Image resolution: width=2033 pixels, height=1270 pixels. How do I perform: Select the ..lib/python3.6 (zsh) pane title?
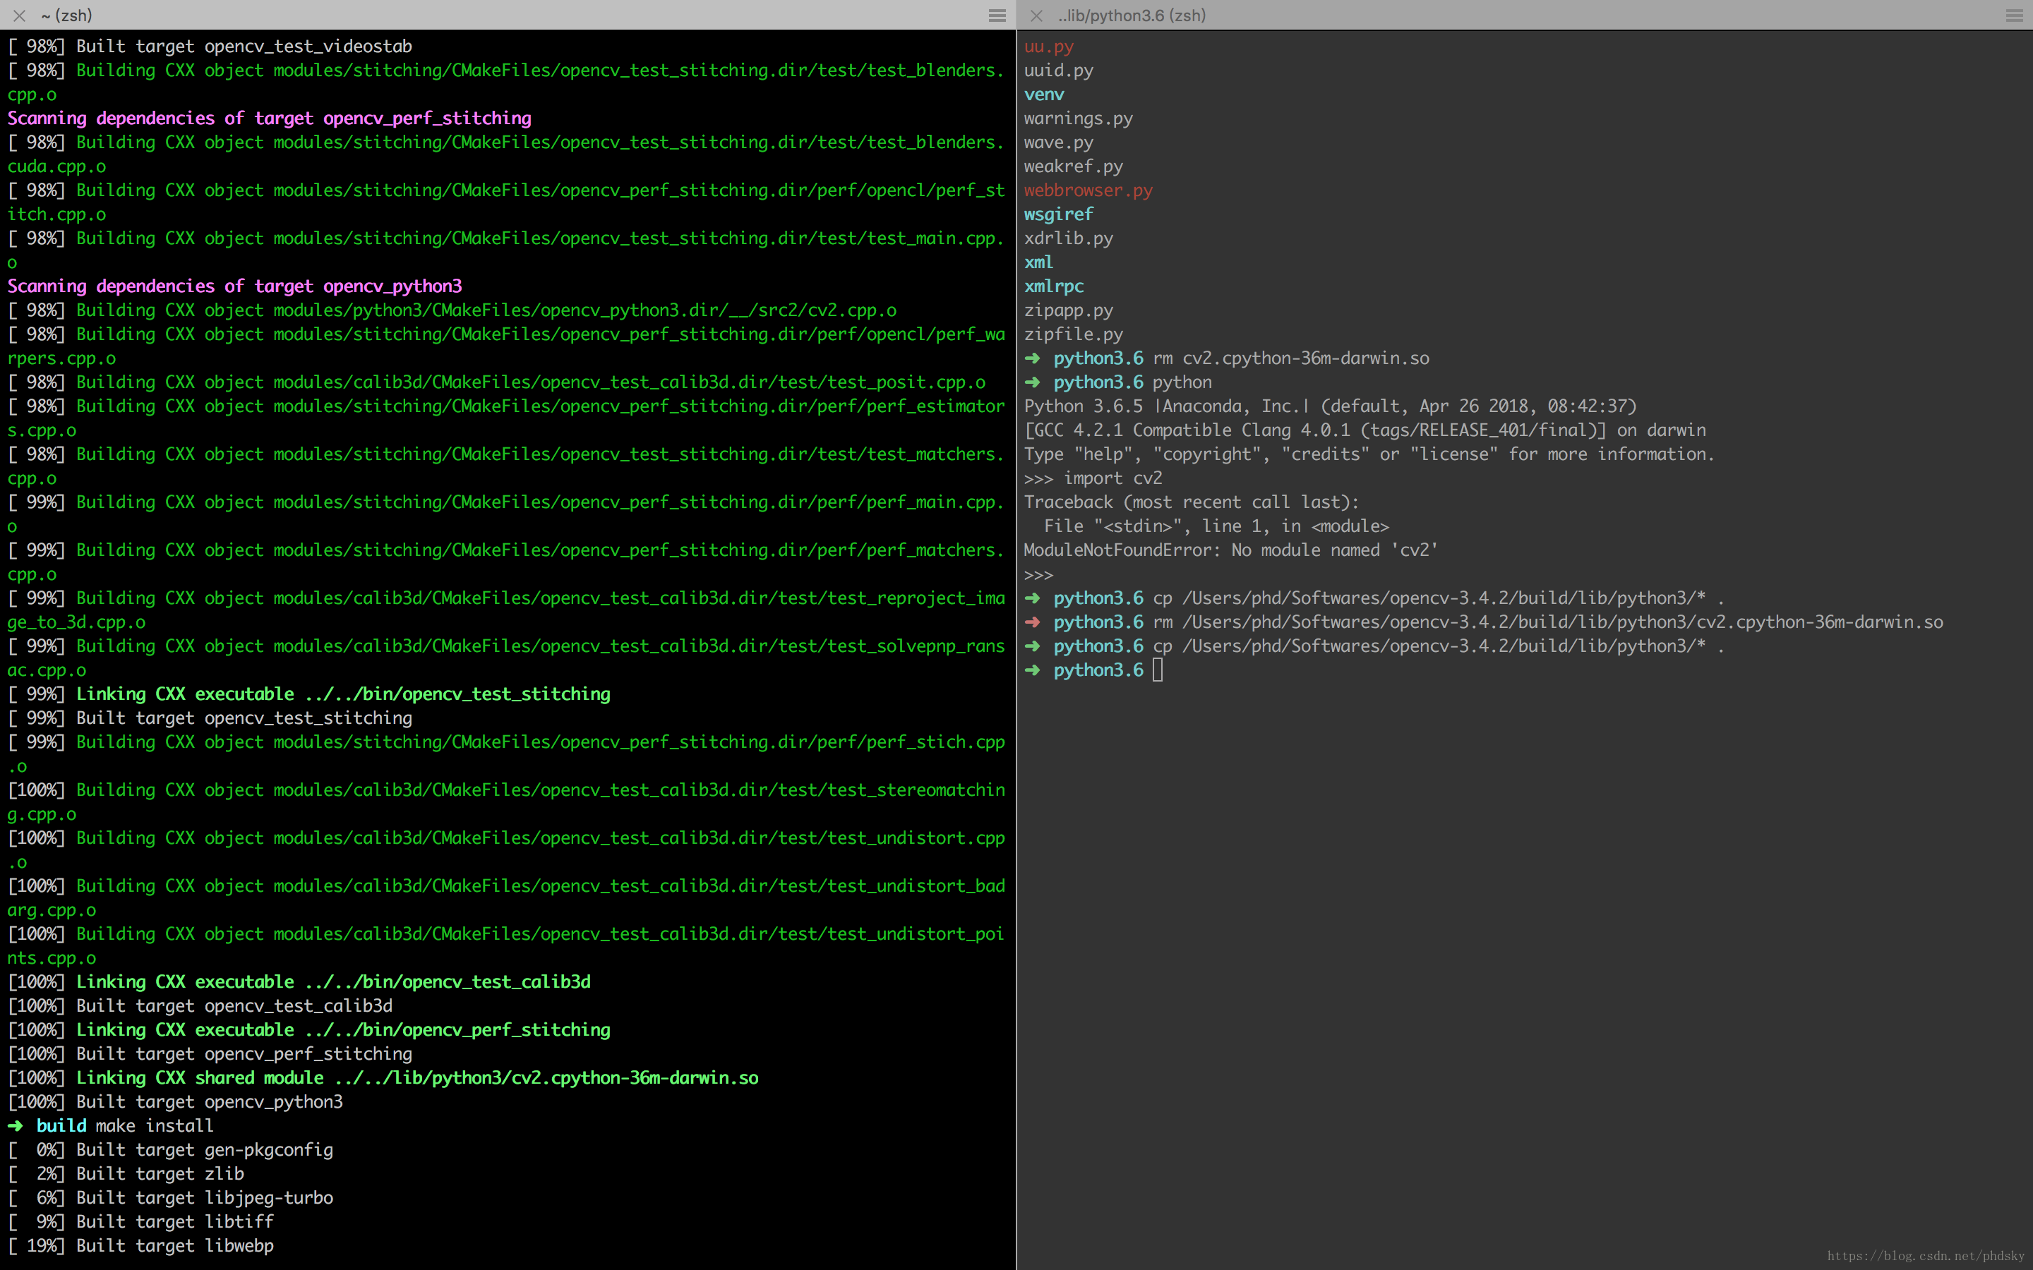tap(1132, 15)
